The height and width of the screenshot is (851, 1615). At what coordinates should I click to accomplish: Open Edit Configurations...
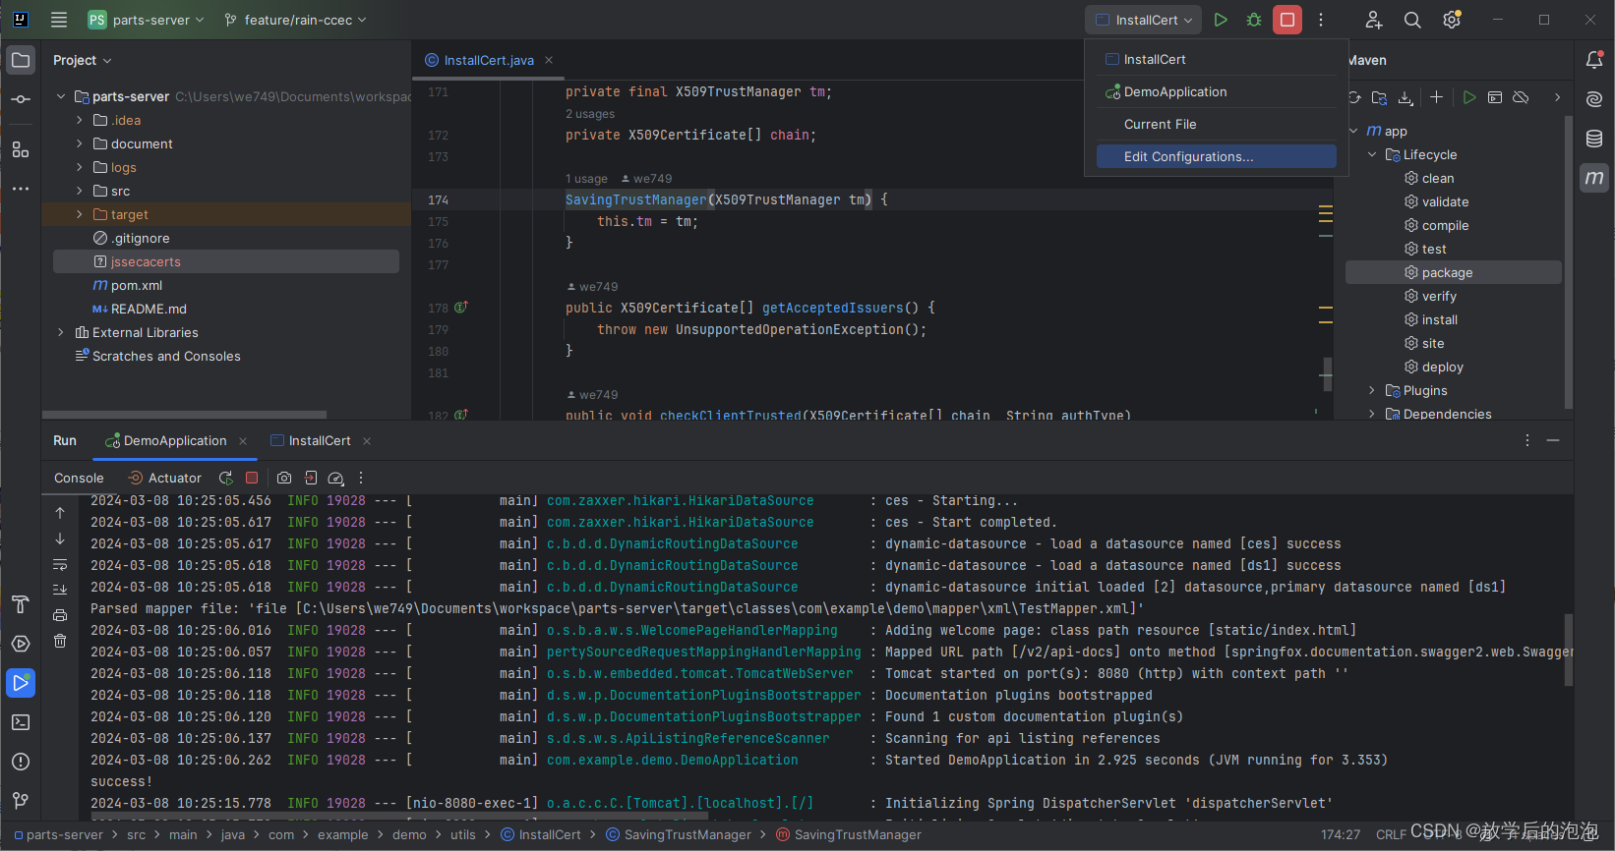(1216, 156)
